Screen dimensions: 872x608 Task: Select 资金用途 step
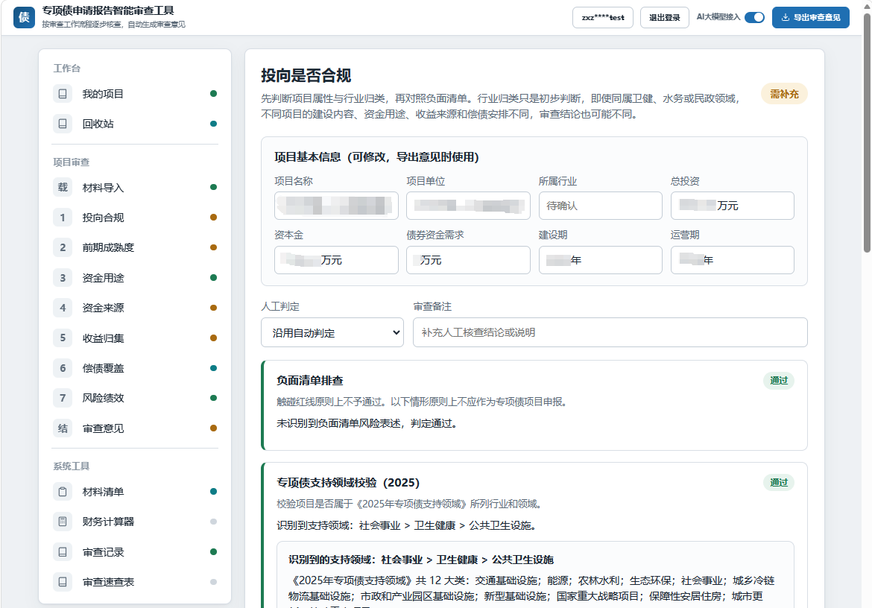135,277
